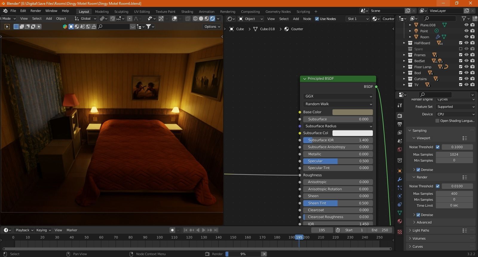478x257 pixels.
Task: Click the Blender logo menu icon
Action: 5,11
